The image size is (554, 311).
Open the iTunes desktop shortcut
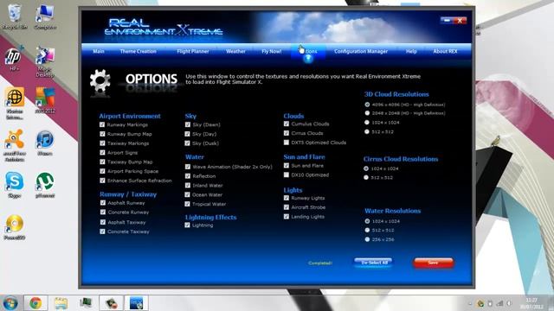[45, 143]
